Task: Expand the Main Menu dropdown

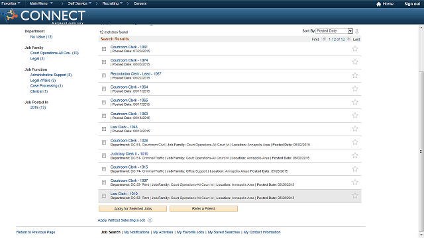Action: [41, 3]
